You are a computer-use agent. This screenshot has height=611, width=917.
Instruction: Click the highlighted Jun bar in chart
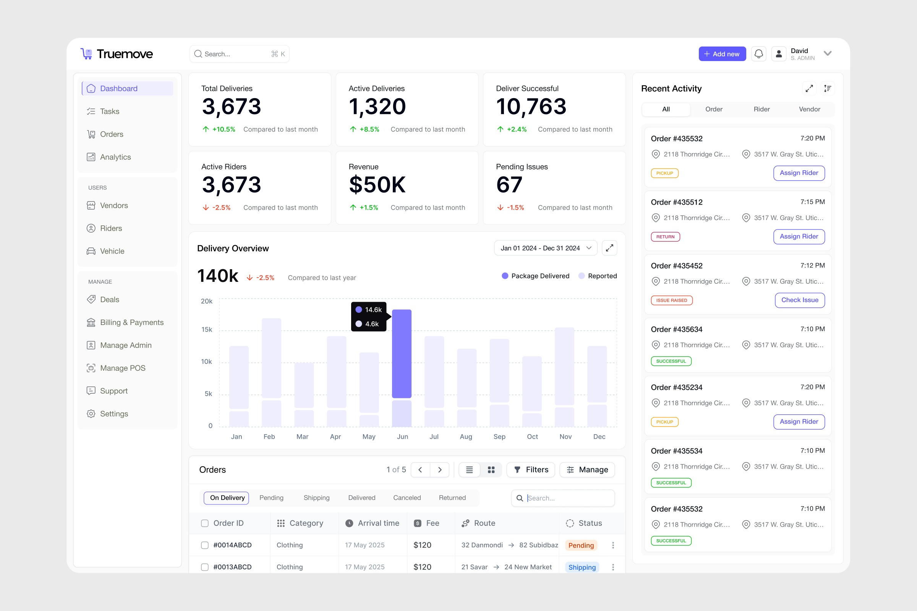pos(402,354)
